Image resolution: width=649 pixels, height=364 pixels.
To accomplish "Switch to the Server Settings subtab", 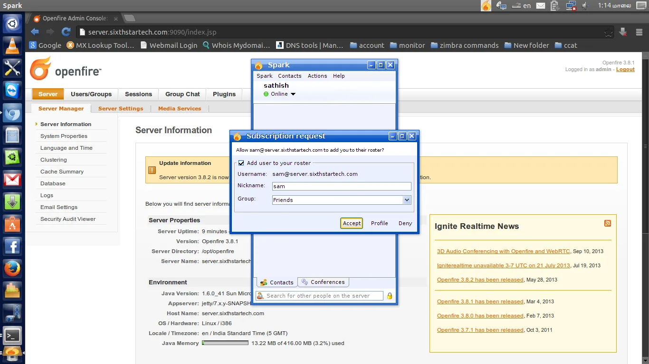I will tap(121, 109).
